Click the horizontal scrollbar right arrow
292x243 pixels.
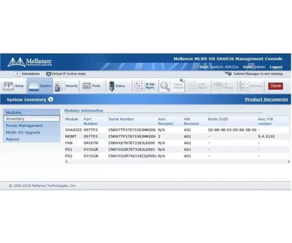pos(289,161)
